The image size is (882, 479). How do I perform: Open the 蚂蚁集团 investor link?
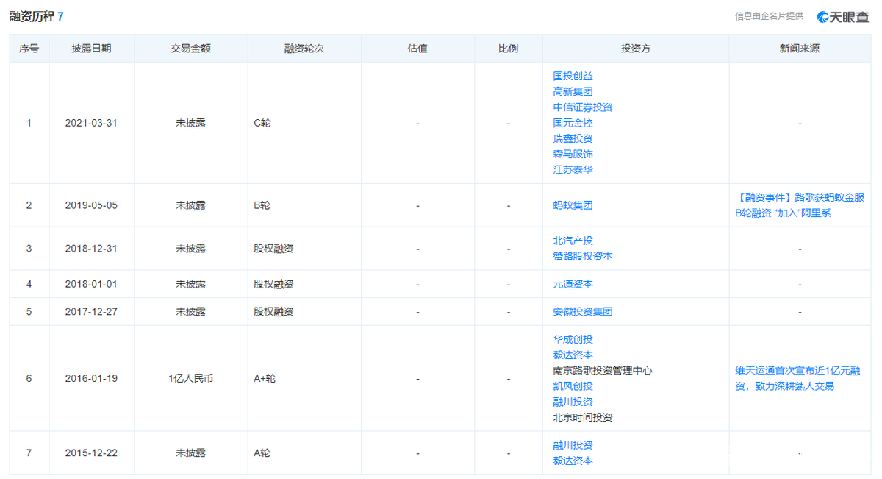pyautogui.click(x=573, y=205)
